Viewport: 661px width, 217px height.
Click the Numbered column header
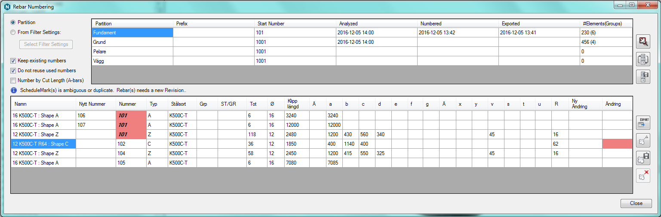[458, 24]
